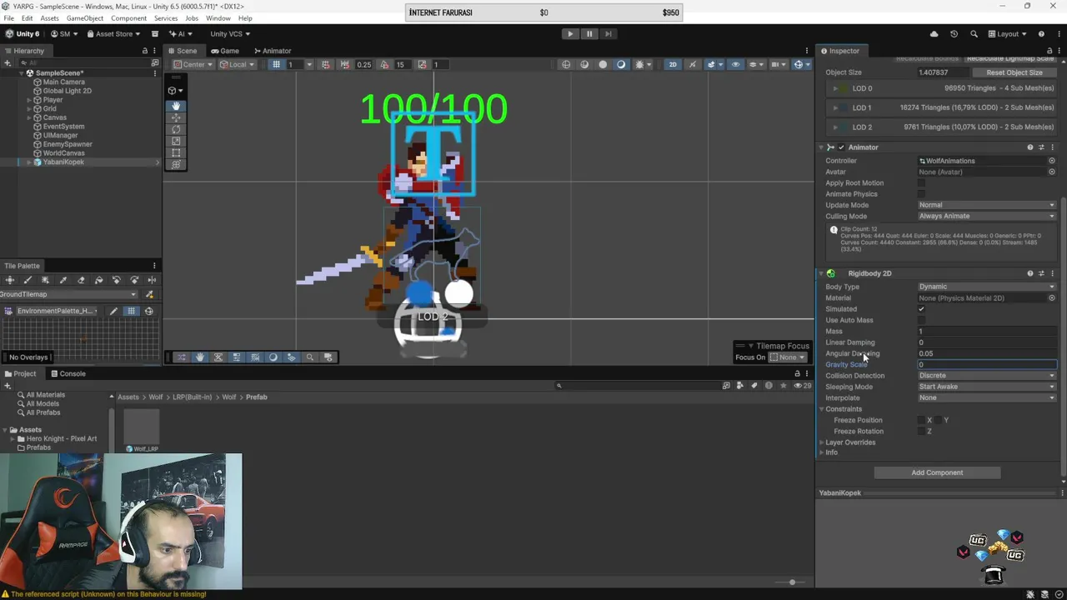Click the Material object picker circle
This screenshot has width=1067, height=600.
[1052, 297]
